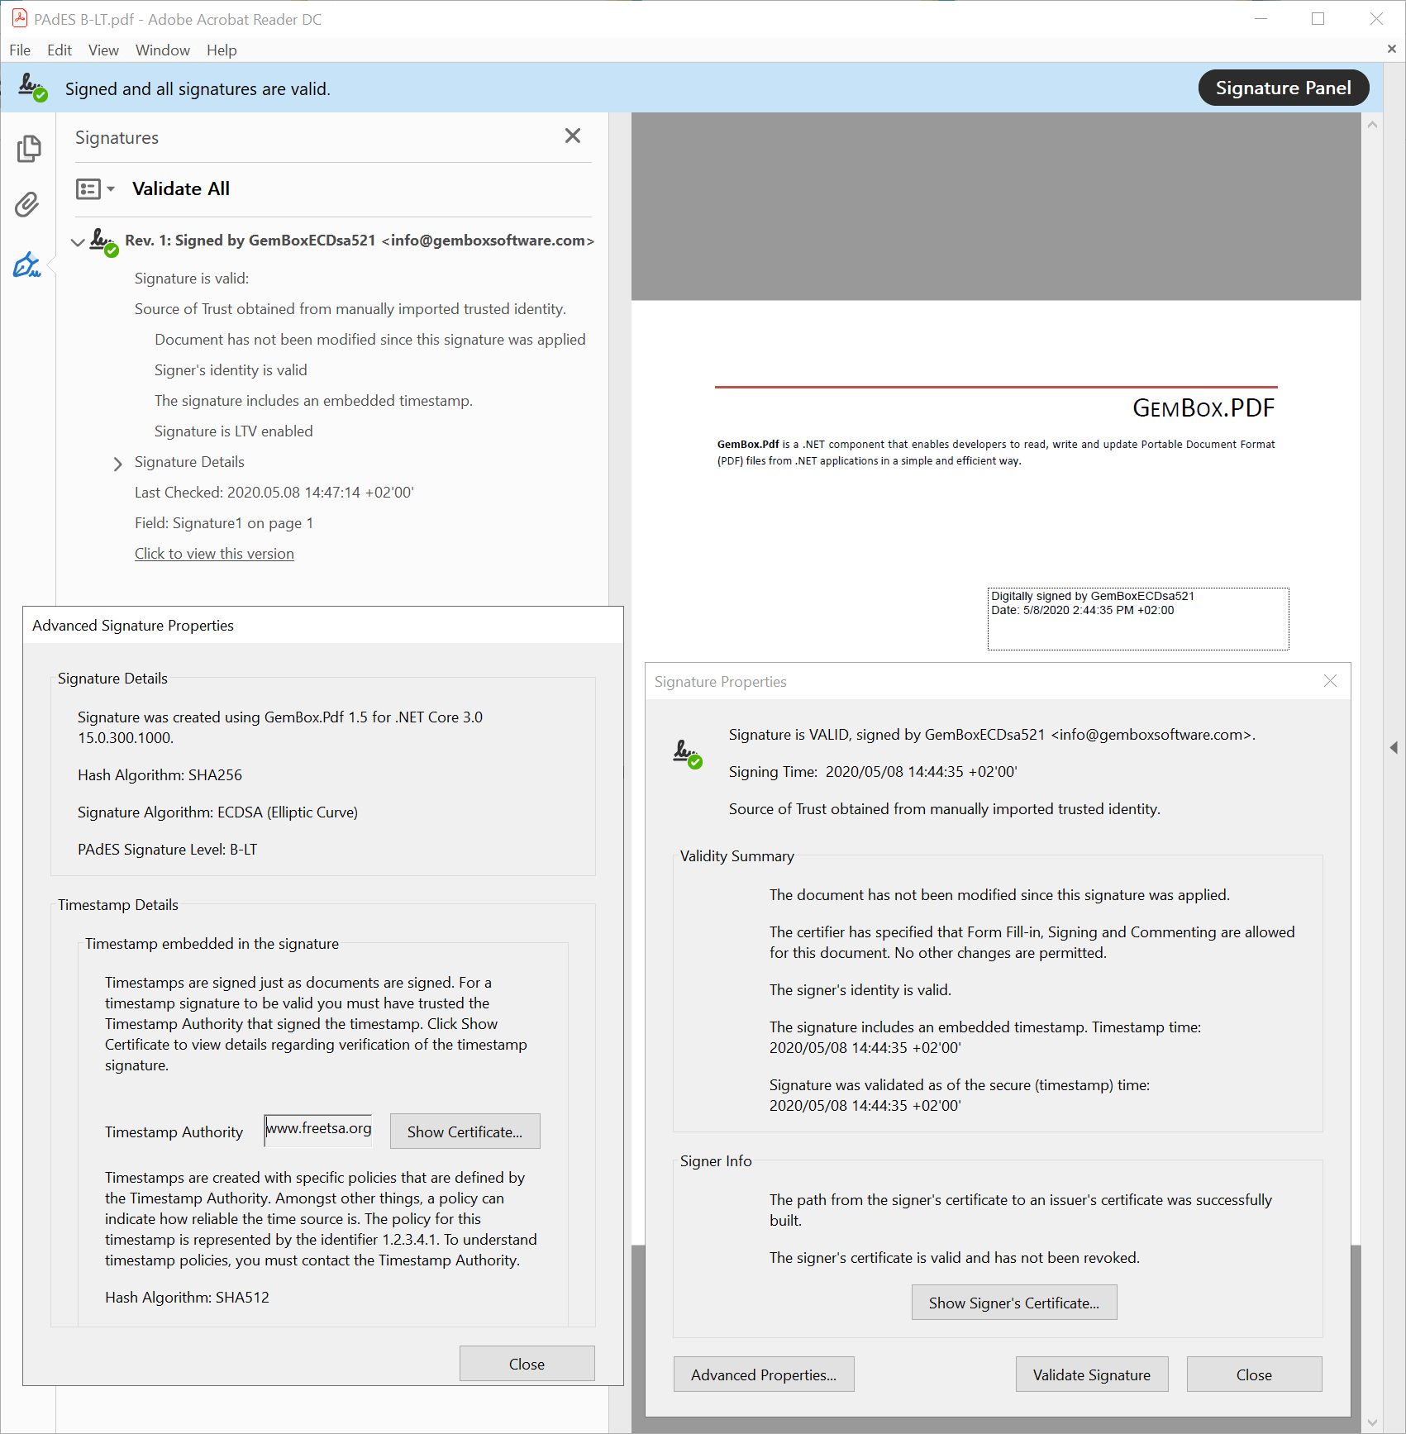Open the Window menu
This screenshot has width=1406, height=1434.
coord(162,50)
